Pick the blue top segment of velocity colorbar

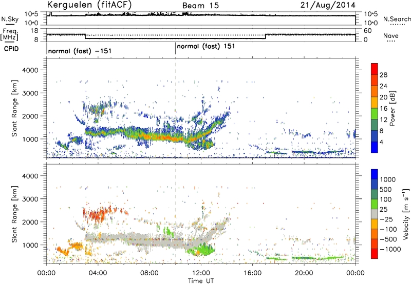click(x=375, y=174)
